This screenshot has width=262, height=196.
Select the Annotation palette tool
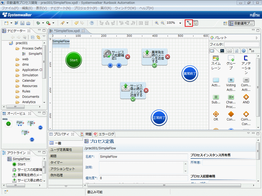click(246, 65)
